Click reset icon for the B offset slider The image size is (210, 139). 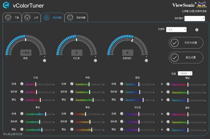pyautogui.click(x=168, y=130)
